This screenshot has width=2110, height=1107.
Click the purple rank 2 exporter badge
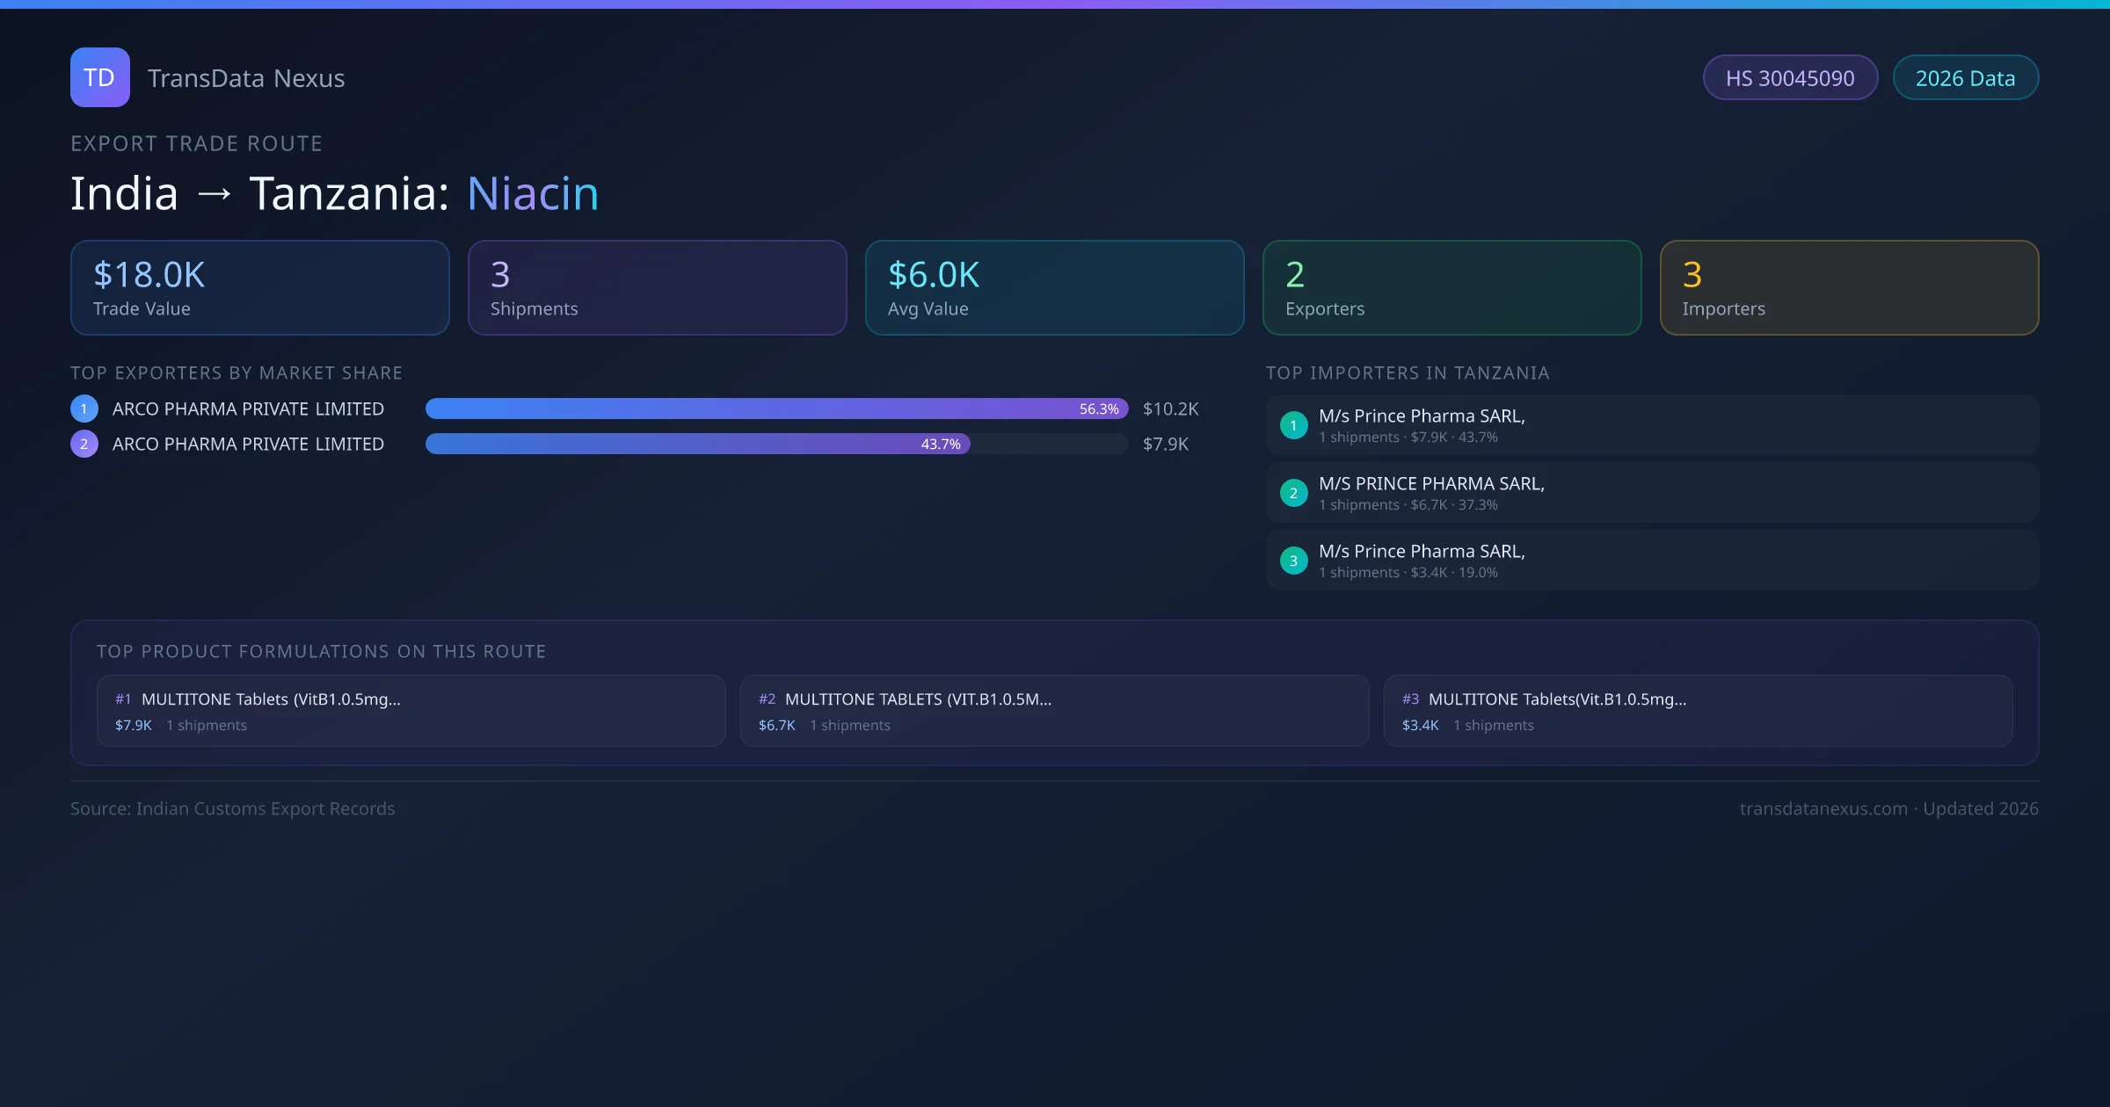click(x=84, y=444)
